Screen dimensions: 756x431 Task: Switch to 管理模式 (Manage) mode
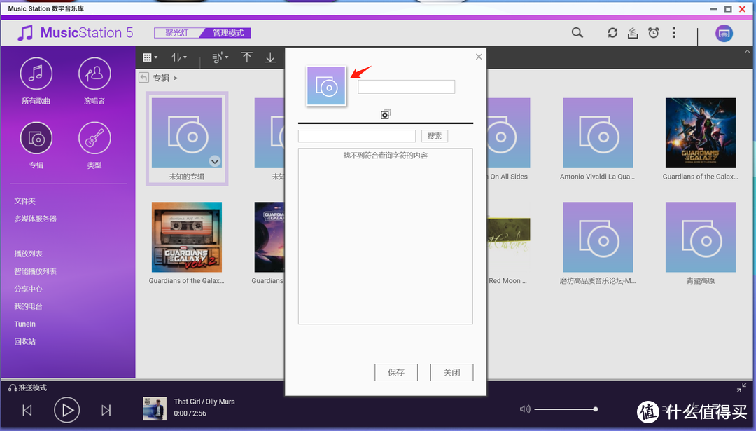227,33
